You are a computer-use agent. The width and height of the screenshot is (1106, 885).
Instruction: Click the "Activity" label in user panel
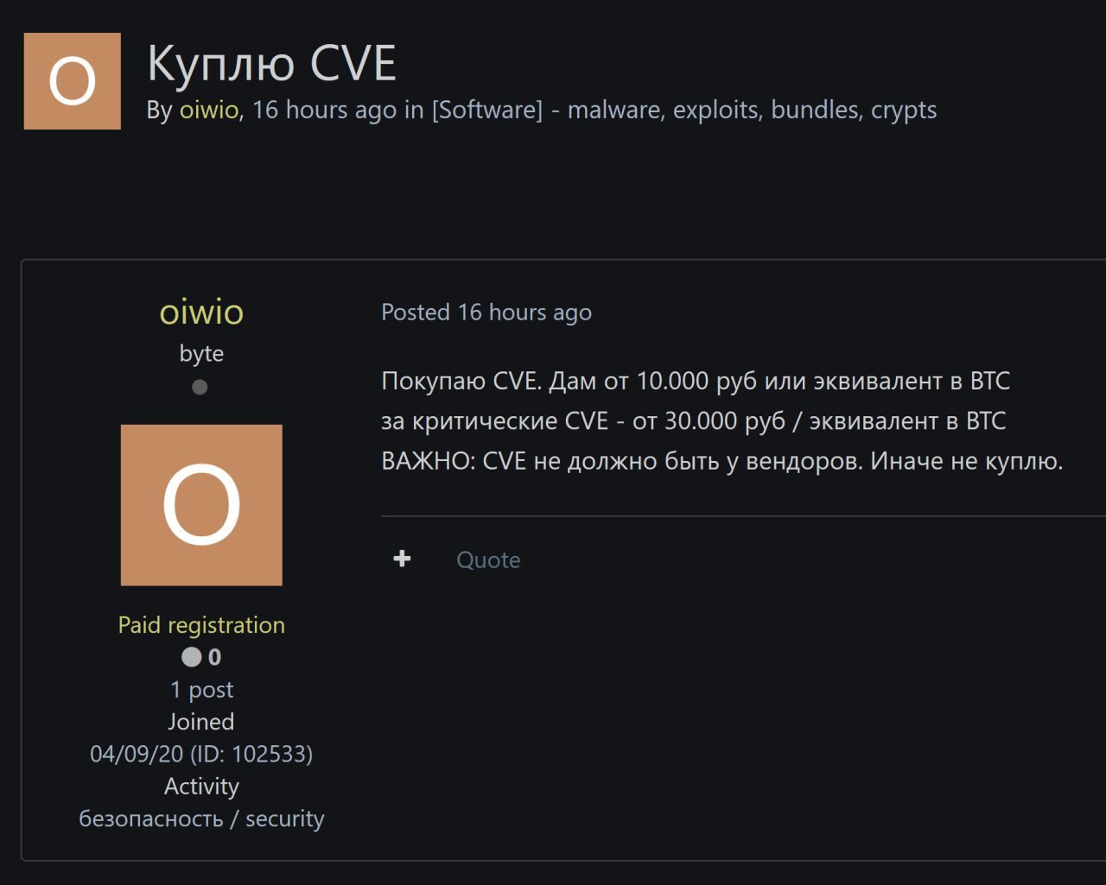(201, 786)
